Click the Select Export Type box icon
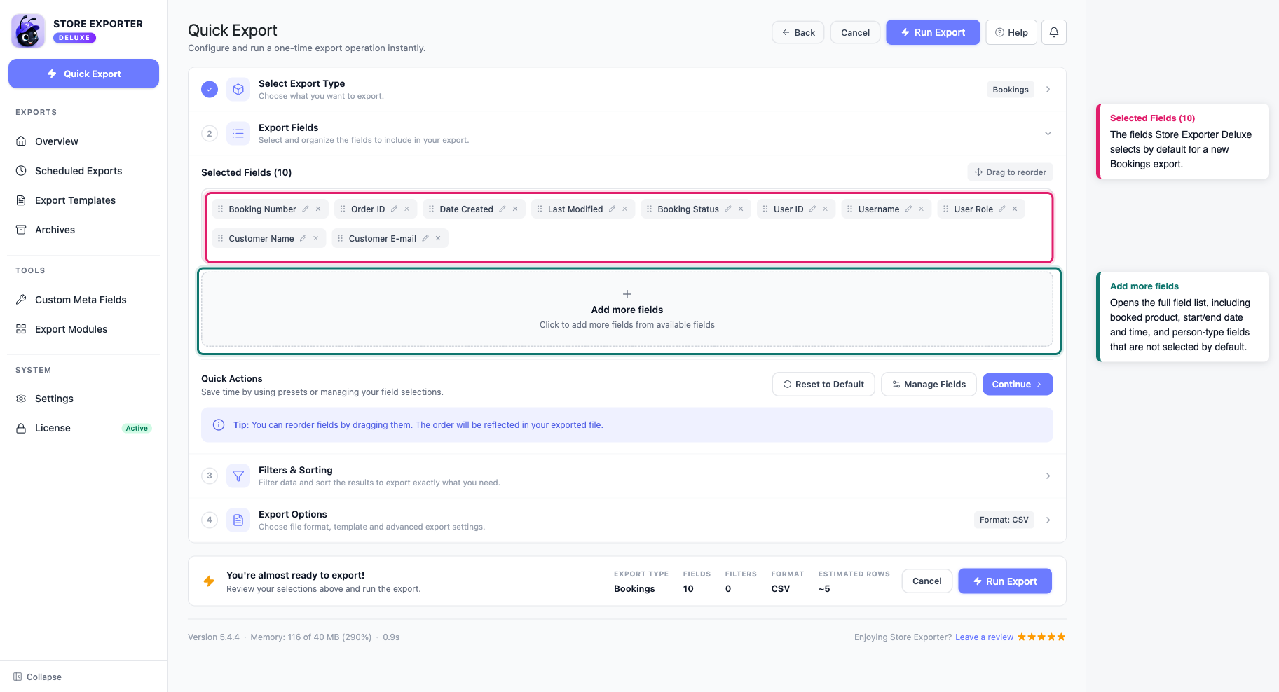1279x692 pixels. click(238, 89)
